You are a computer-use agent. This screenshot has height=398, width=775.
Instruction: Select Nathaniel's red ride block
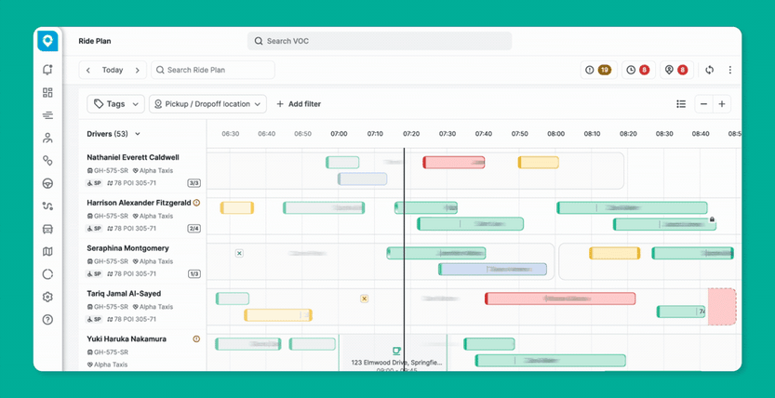coord(454,163)
